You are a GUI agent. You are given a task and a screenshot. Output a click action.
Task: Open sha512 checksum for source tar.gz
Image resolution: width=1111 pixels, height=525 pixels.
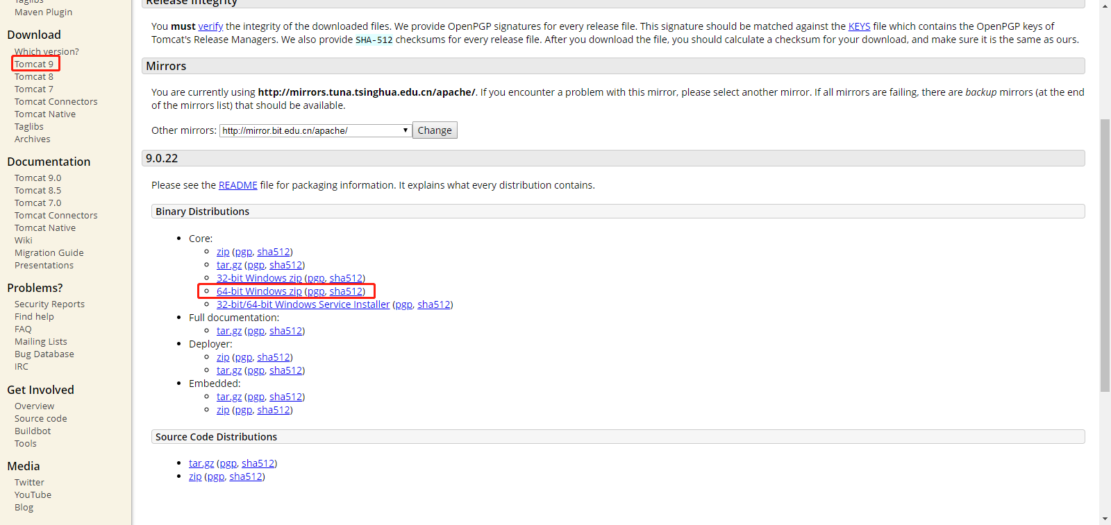coord(258,463)
